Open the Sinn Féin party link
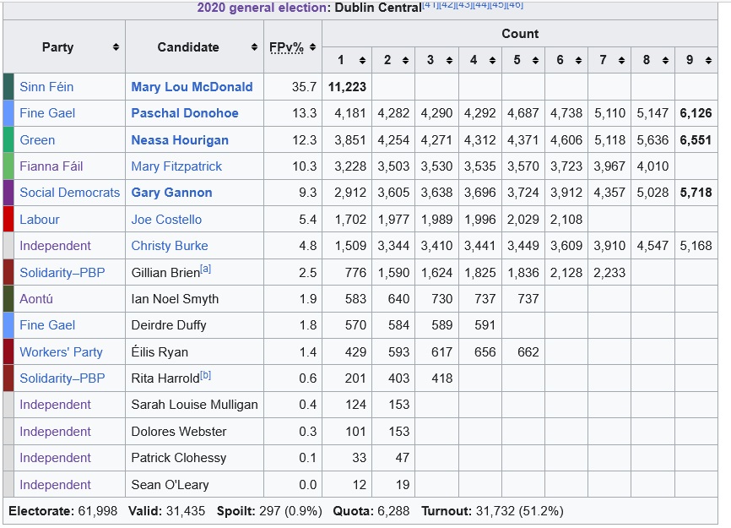 click(x=46, y=87)
